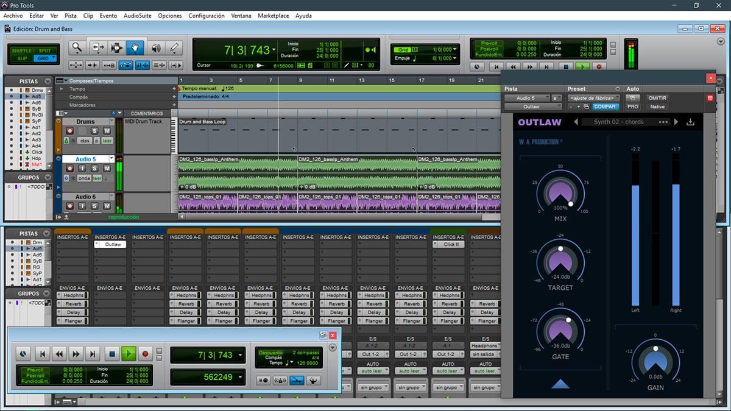Open Audio 5 track name dropdown

pyautogui.click(x=111, y=160)
